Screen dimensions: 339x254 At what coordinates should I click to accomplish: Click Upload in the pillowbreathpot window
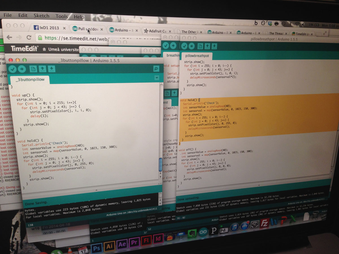(x=192, y=45)
